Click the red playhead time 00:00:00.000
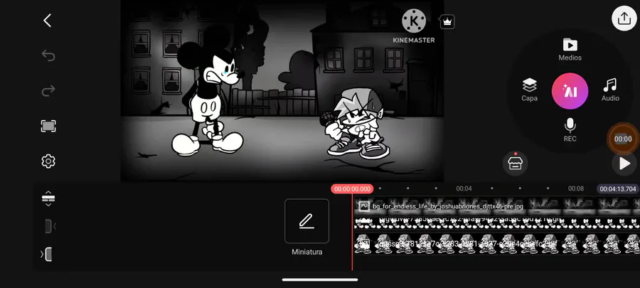640x288 pixels. pos(352,189)
